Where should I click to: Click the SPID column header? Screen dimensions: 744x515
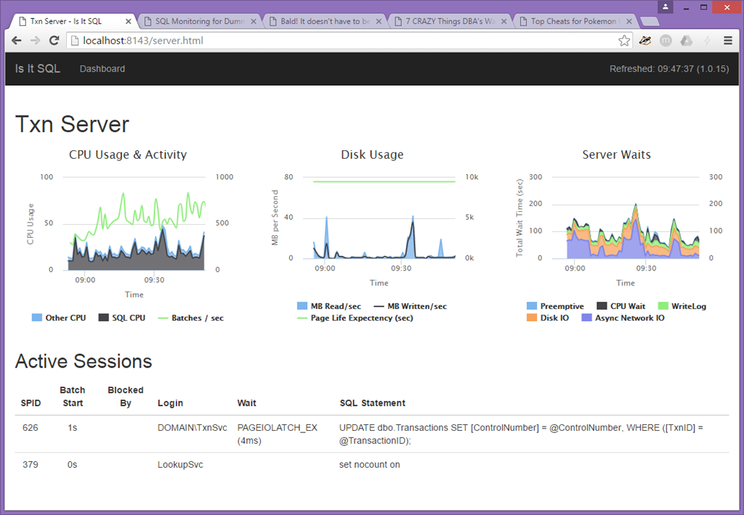click(x=31, y=403)
